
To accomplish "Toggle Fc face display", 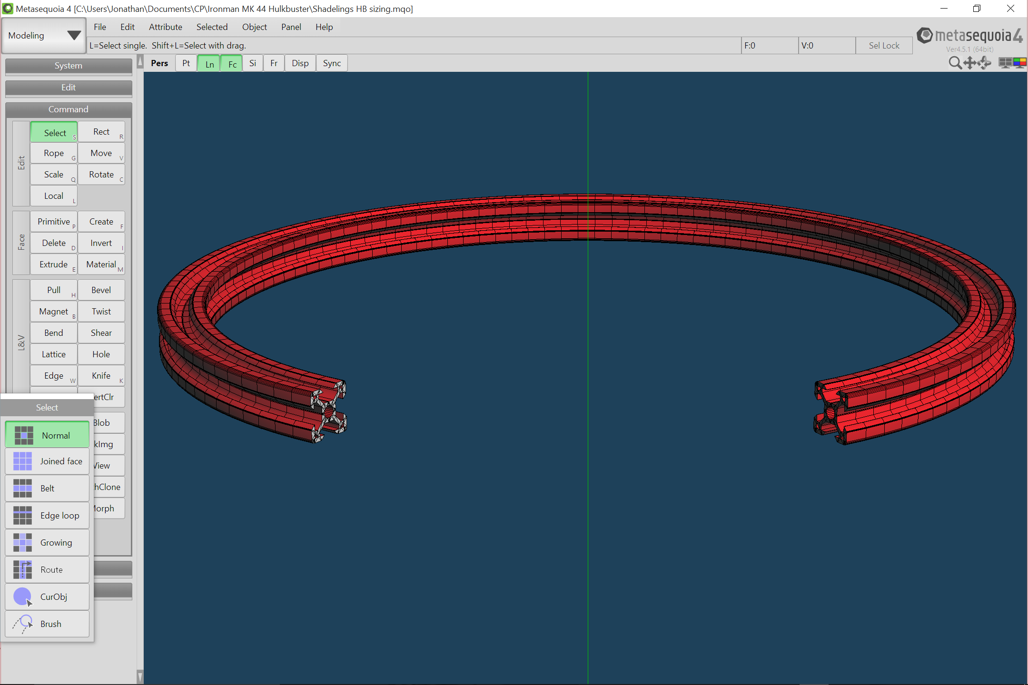I will click(232, 64).
